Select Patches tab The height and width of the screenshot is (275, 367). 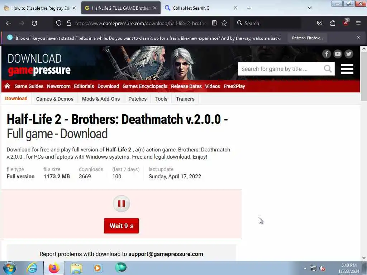tap(137, 99)
